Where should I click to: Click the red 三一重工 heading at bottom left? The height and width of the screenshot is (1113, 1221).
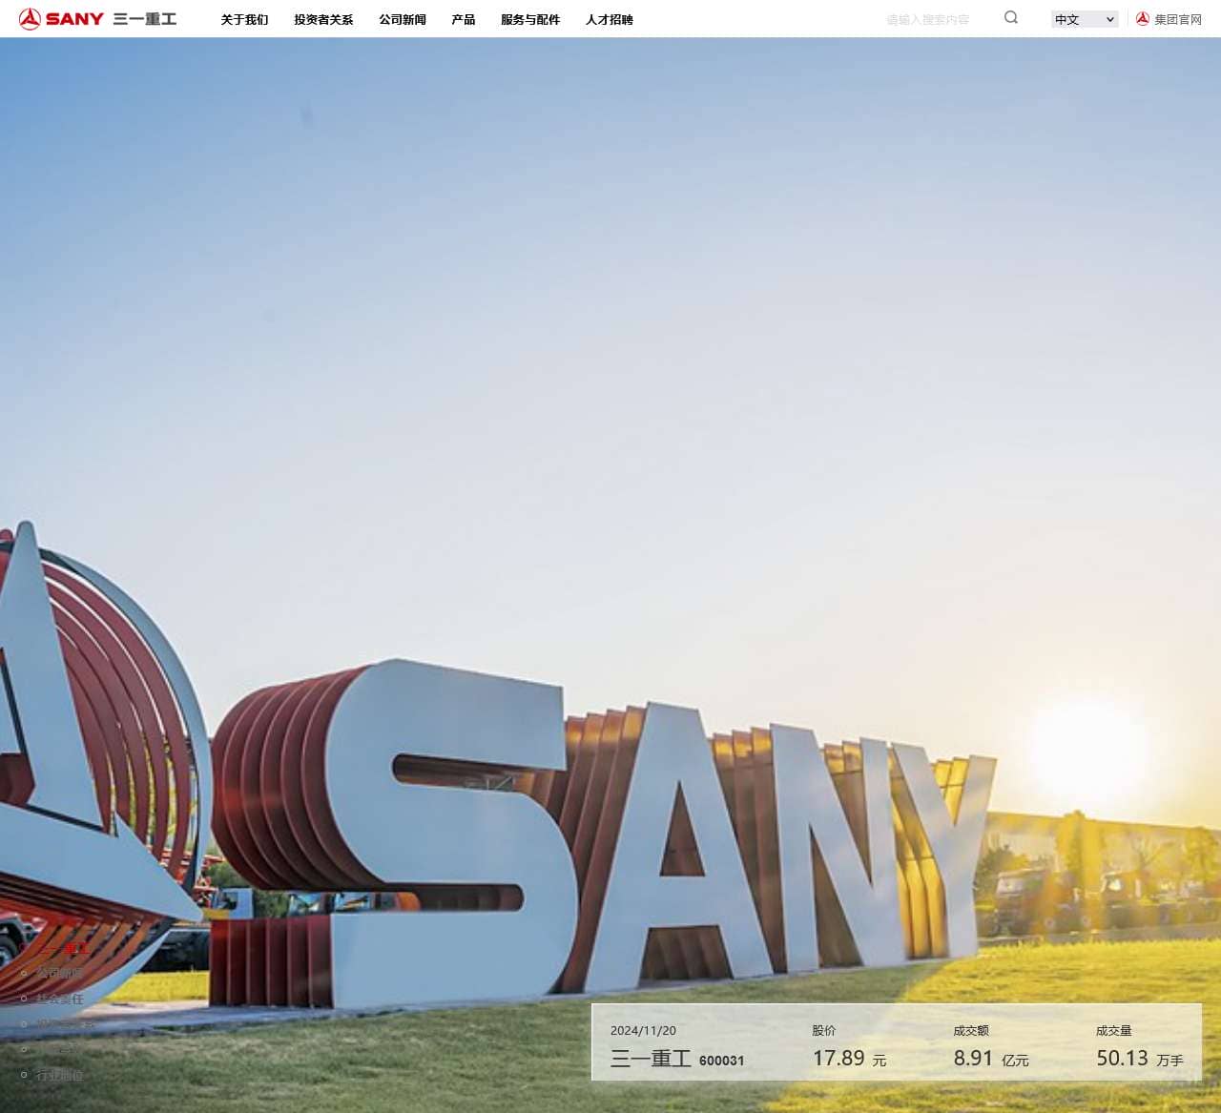click(65, 948)
